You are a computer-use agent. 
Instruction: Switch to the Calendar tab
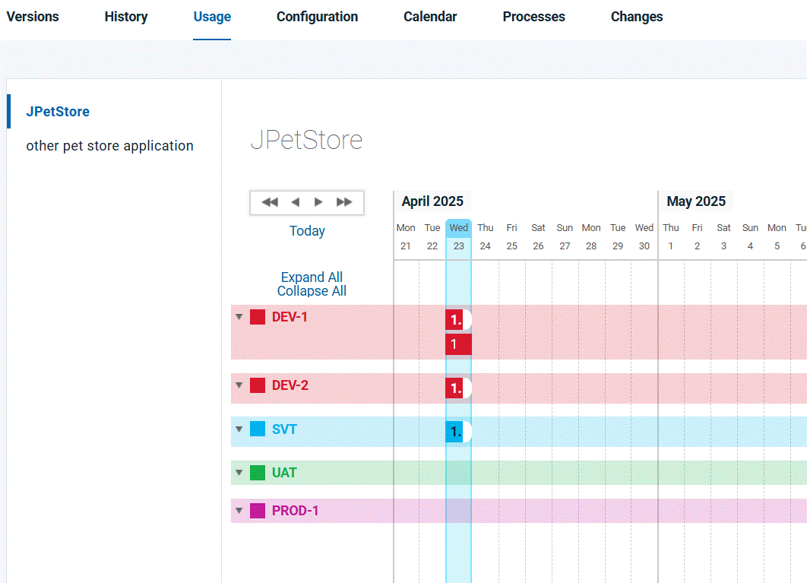point(430,16)
